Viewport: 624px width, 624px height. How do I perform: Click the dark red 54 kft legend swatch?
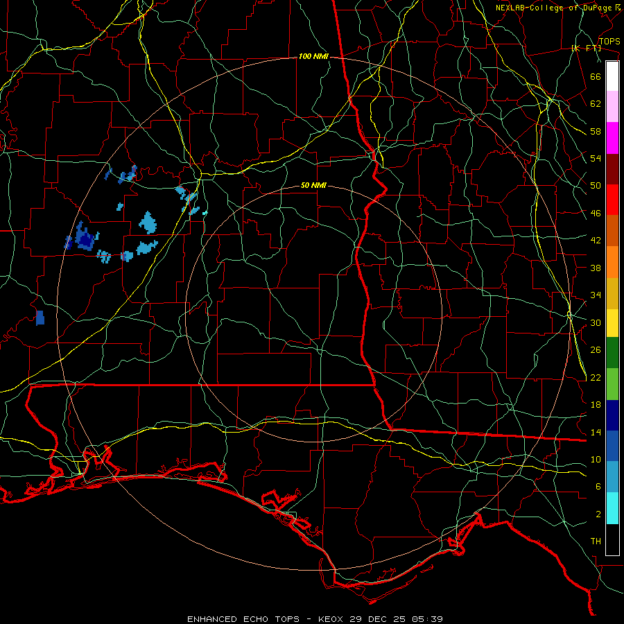(x=612, y=168)
